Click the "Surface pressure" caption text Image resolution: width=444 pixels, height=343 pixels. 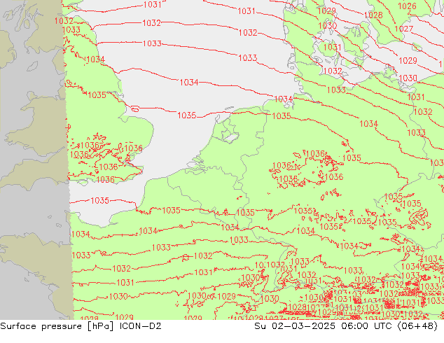(x=42, y=326)
